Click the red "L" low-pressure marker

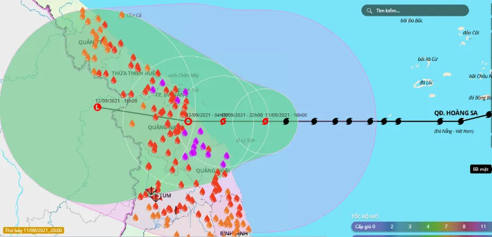coord(98,108)
